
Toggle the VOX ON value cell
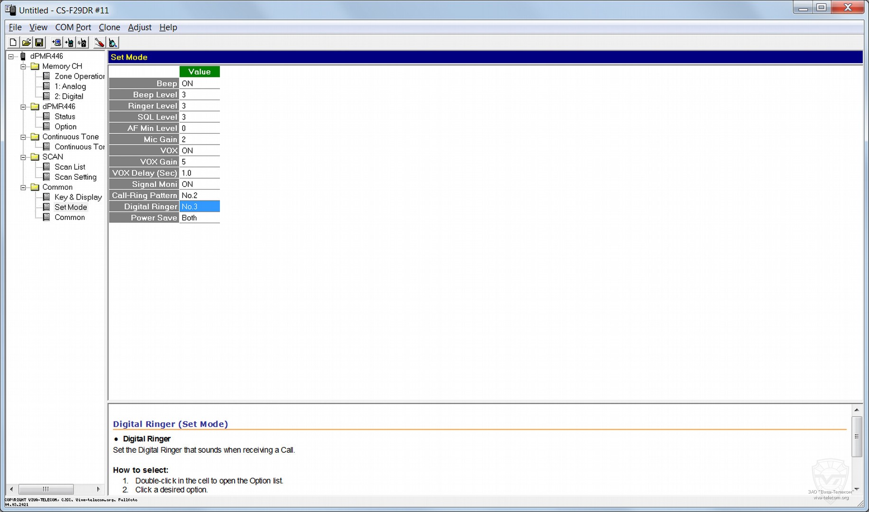coord(199,151)
